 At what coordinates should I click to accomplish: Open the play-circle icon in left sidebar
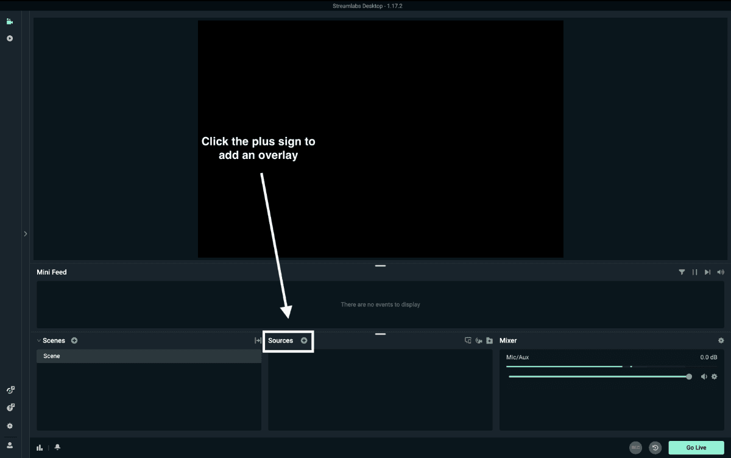pyautogui.click(x=10, y=38)
